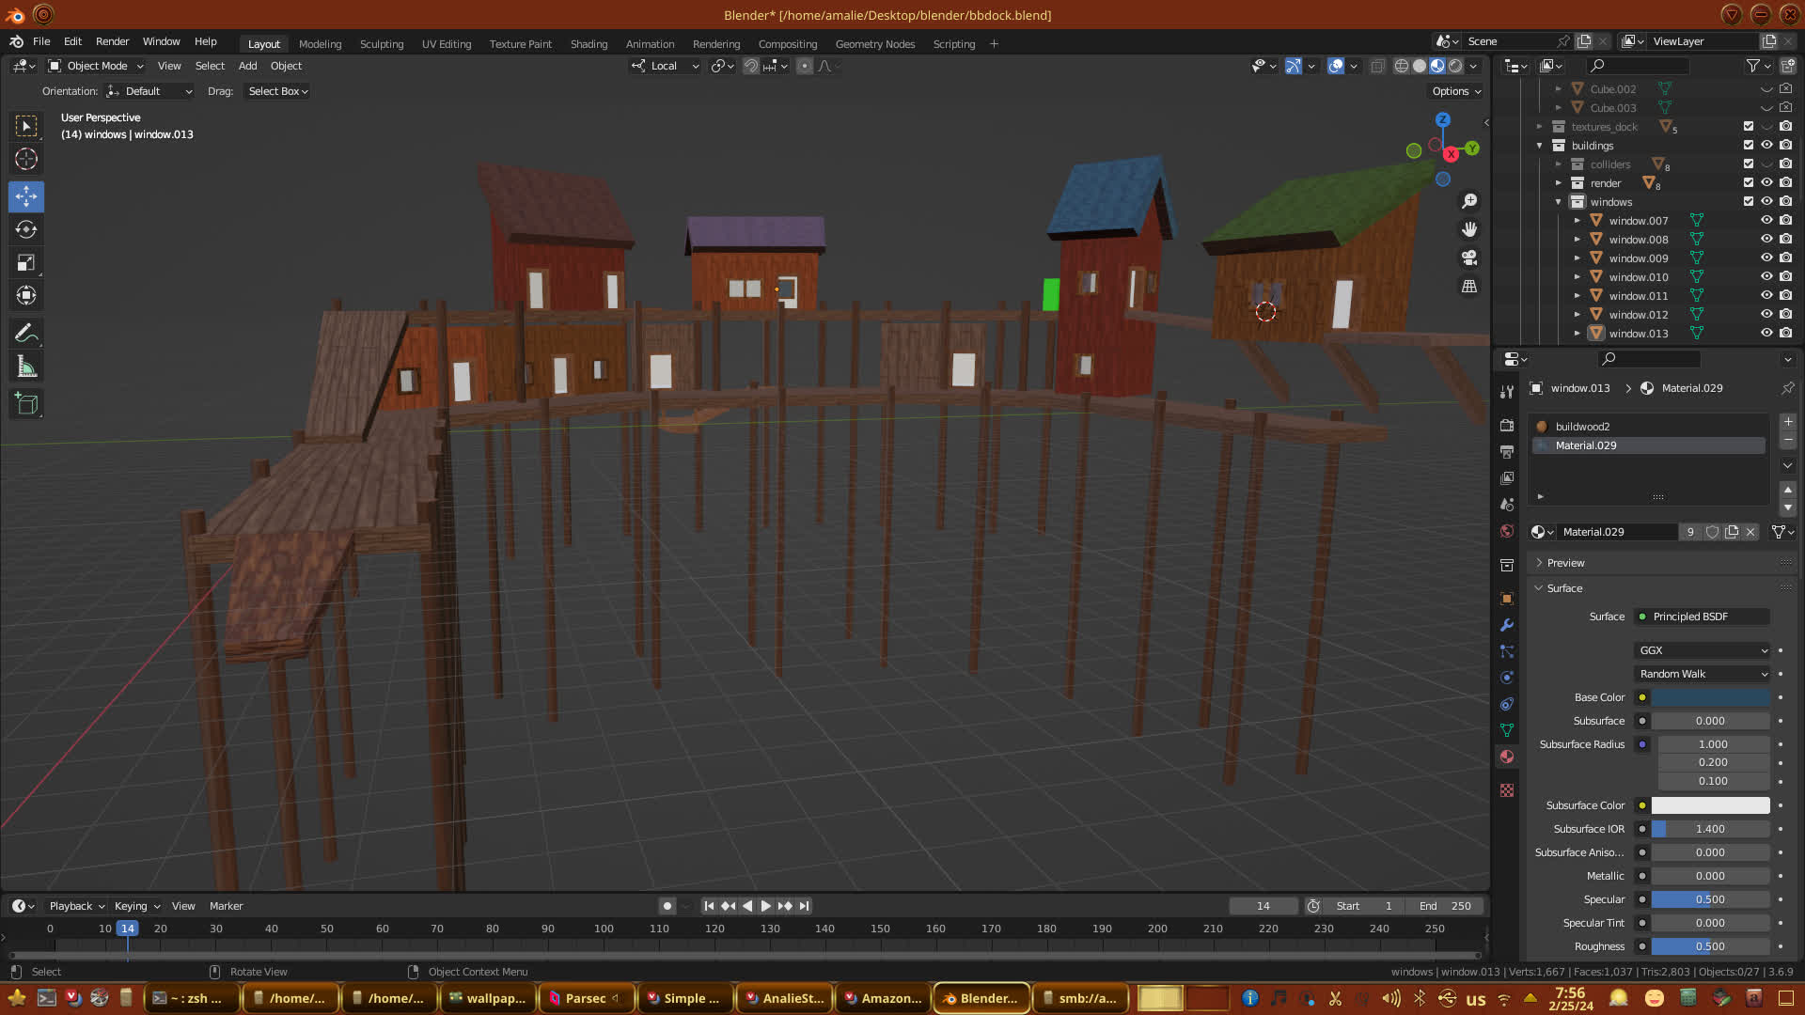Screen dimensions: 1805x1015
Task: Toggle visibility of render collection
Action: [x=1766, y=183]
